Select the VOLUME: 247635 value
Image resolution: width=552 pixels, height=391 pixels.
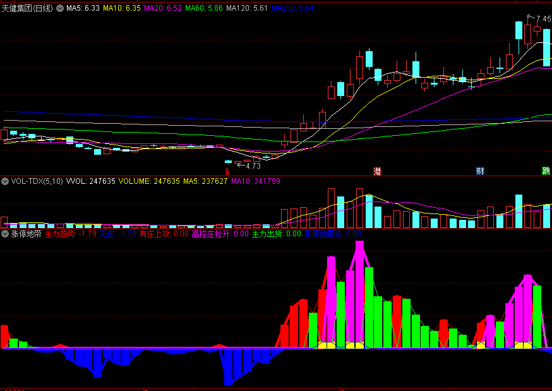point(149,181)
